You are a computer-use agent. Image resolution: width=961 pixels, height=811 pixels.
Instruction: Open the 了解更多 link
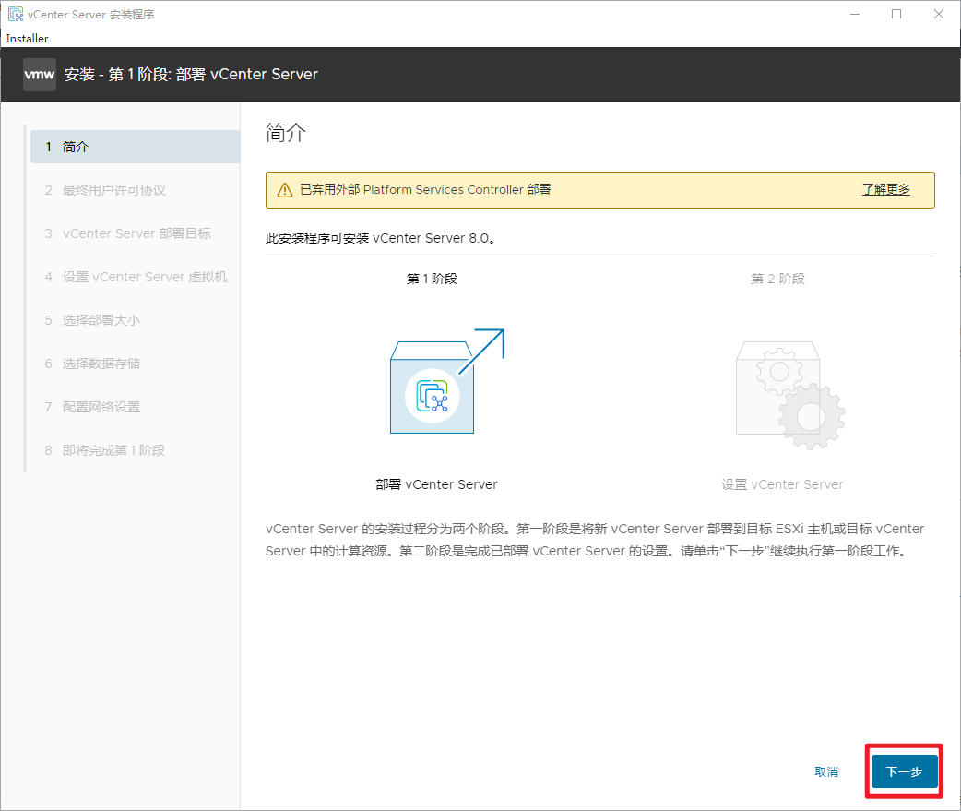885,189
